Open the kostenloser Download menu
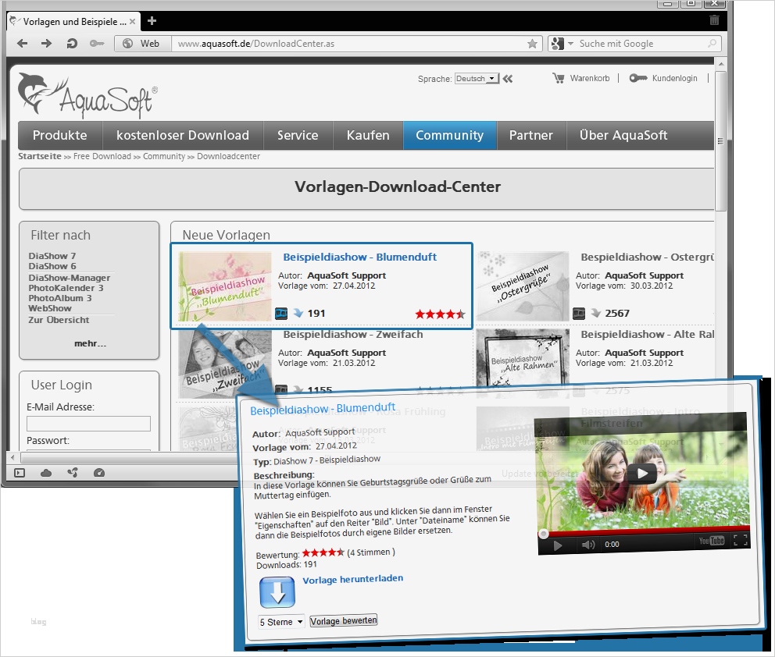 (182, 135)
